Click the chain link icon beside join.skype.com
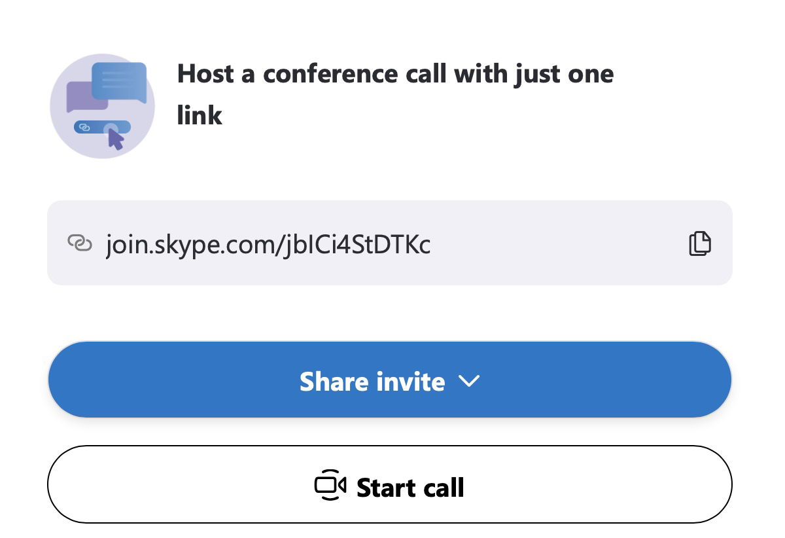Viewport: 785px width, 538px height. point(79,244)
